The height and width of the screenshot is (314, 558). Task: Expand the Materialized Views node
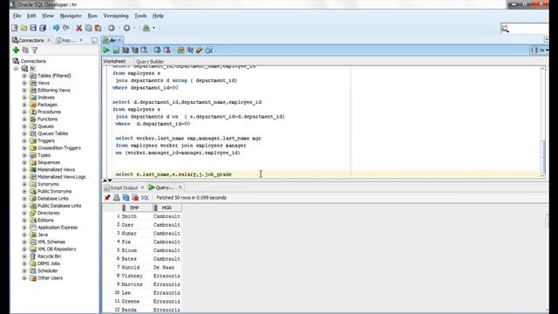[24, 169]
